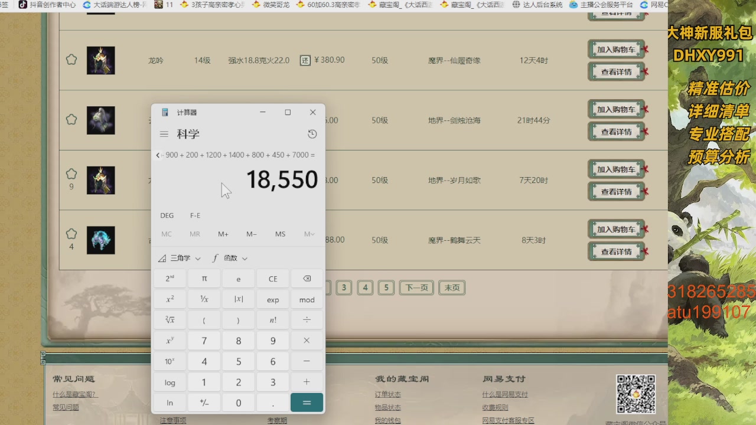Image resolution: width=756 pixels, height=425 pixels.
Task: Click the 10 to the x key
Action: tap(170, 361)
